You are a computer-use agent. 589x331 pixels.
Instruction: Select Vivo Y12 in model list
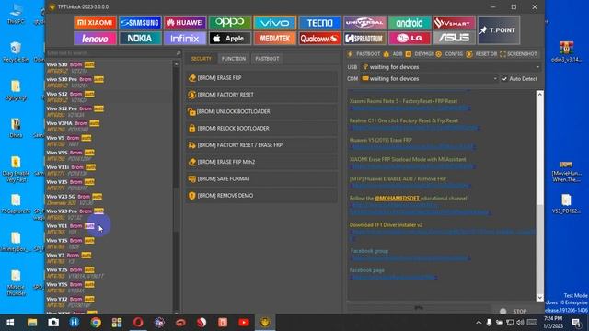(109, 302)
